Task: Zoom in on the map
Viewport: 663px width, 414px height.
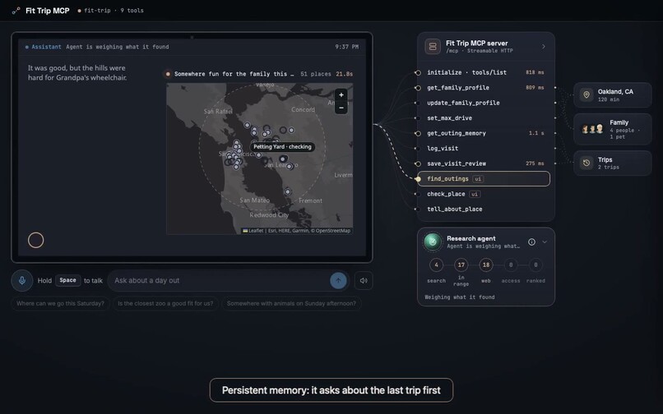Action: (341, 95)
